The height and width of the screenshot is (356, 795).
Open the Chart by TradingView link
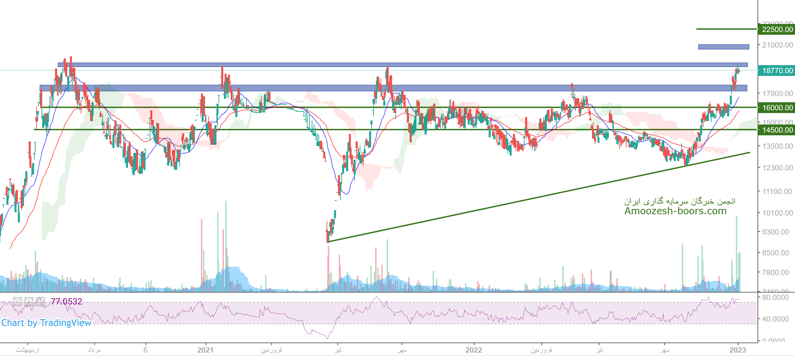46,323
